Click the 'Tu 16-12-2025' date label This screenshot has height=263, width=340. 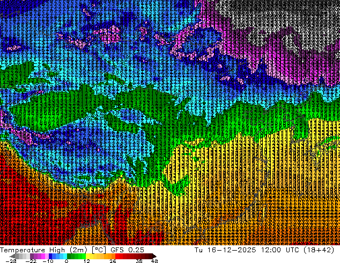click(225, 250)
